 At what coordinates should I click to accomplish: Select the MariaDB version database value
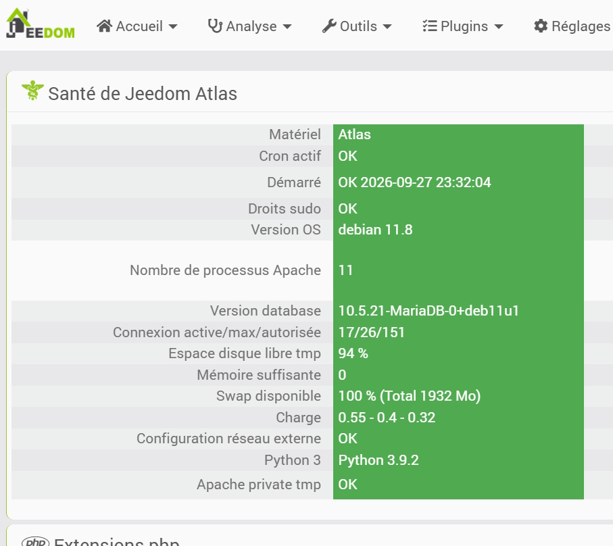click(x=428, y=311)
